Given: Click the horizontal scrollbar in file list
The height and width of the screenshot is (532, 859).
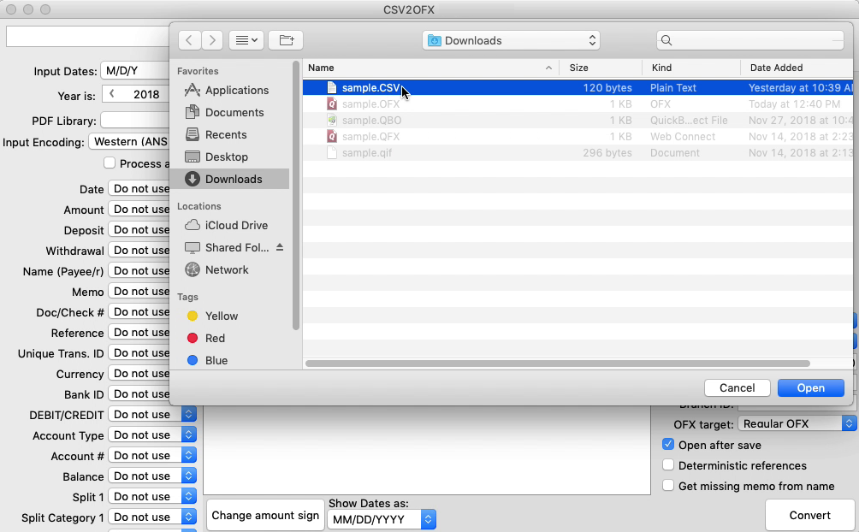Looking at the screenshot, I should click(558, 364).
